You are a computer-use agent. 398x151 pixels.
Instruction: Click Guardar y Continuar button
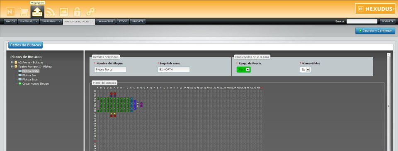(x=375, y=31)
